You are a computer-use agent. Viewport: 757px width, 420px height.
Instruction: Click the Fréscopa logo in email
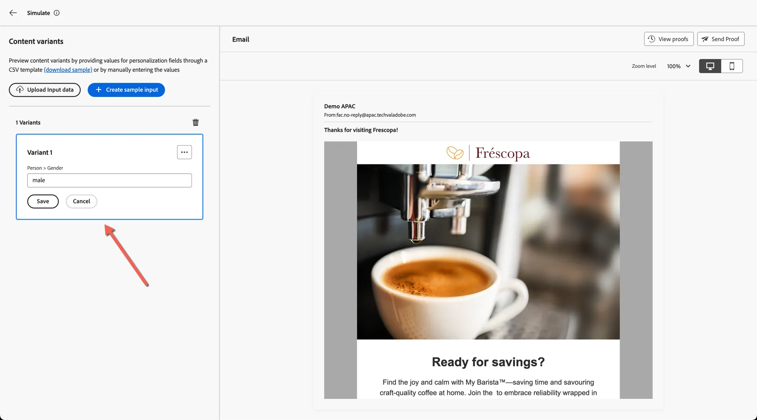click(488, 153)
